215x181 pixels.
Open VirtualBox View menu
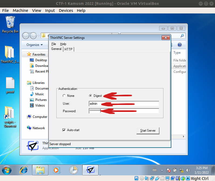tap(37, 11)
